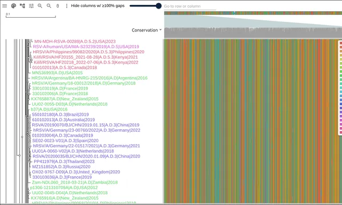Open the tune settings sliders icon

[x=31, y=6]
